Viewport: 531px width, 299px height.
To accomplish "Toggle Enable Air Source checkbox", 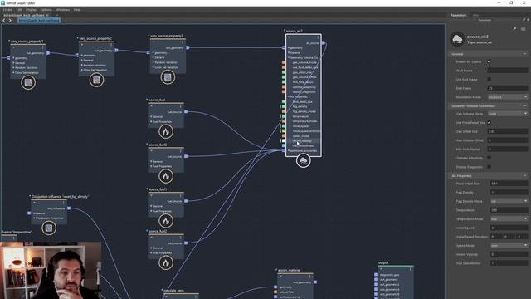I will tap(489, 61).
